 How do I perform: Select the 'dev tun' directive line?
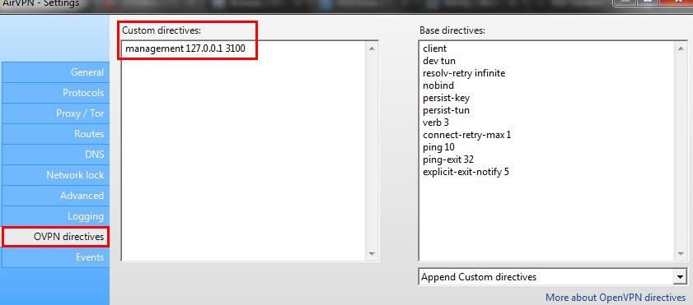pos(439,61)
